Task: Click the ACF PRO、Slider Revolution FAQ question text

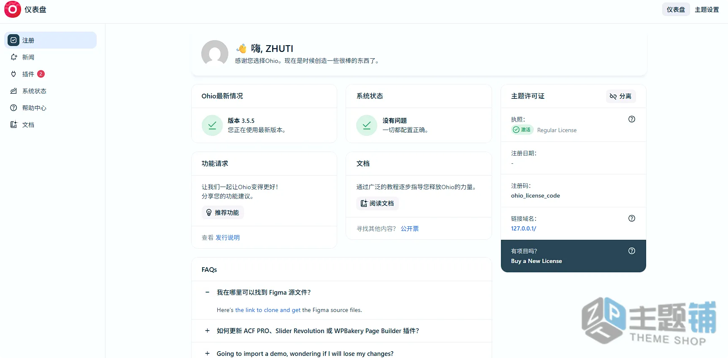Action: coord(318,331)
